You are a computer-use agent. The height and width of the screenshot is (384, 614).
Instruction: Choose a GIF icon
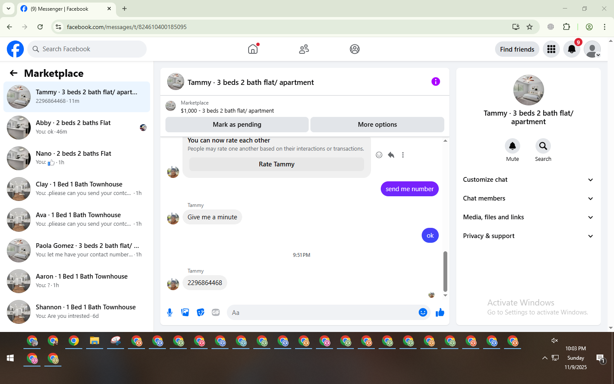(216, 312)
